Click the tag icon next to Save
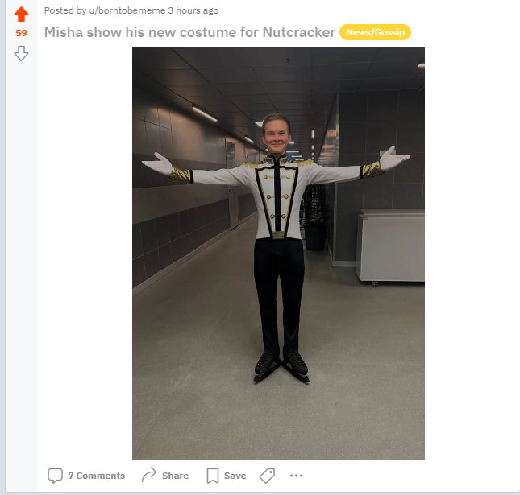Viewport: 520px width, 495px height. pos(268,476)
